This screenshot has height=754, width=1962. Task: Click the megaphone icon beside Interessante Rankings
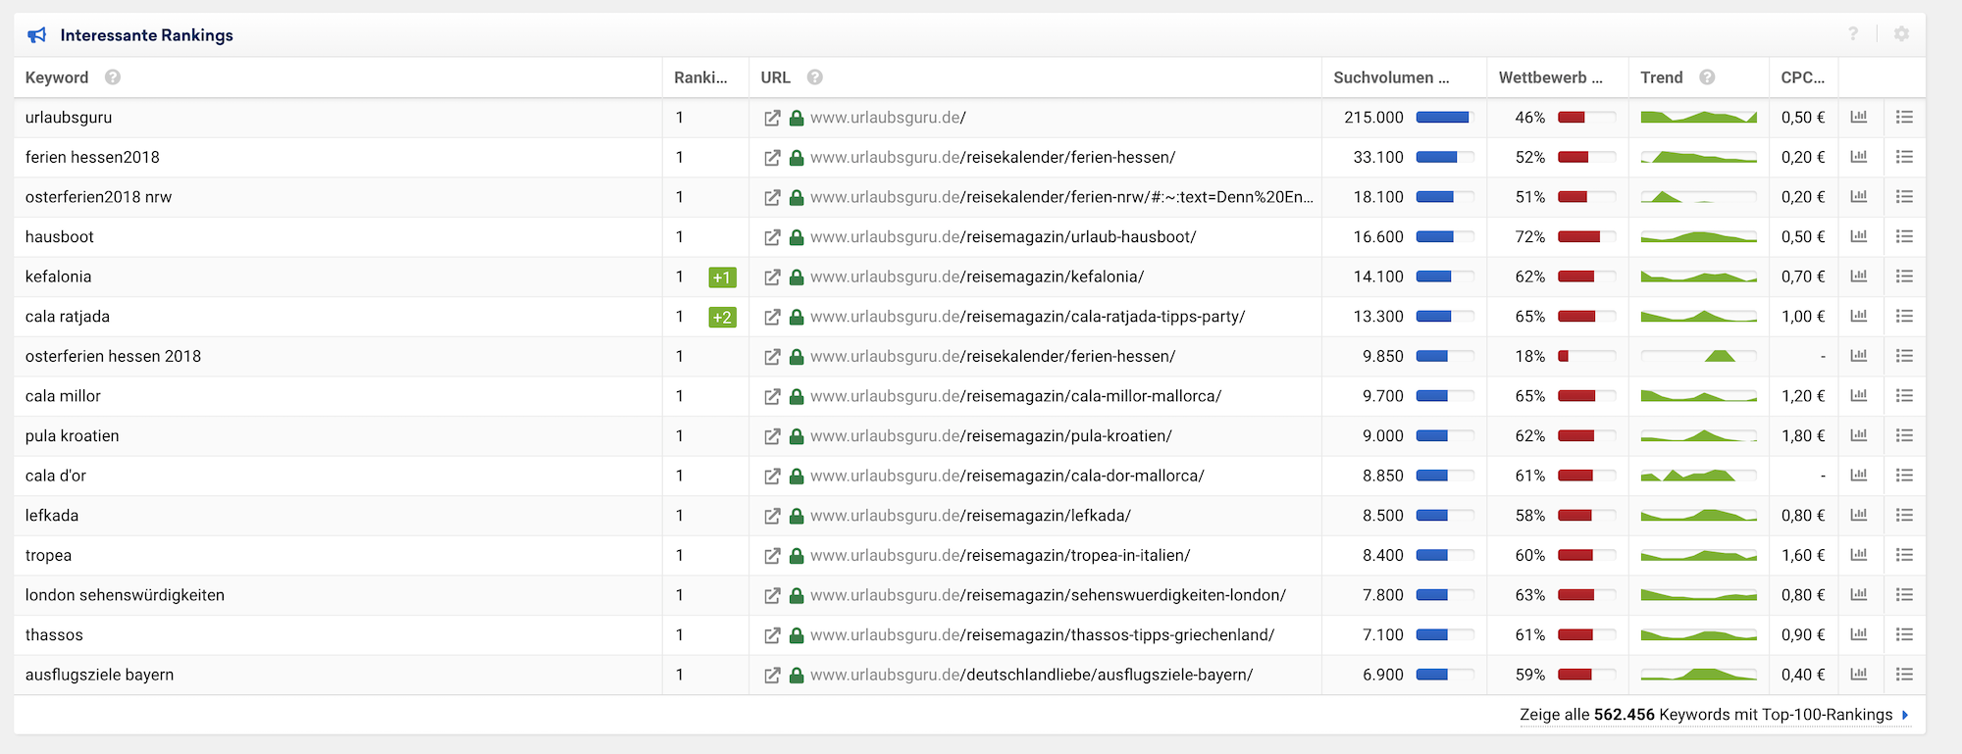click(37, 35)
